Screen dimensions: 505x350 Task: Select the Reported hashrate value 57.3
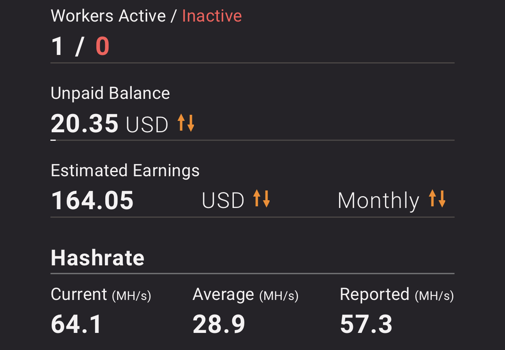[366, 324]
